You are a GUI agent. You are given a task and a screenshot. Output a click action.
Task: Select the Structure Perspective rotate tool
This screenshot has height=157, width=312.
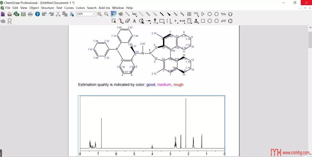(120, 14)
